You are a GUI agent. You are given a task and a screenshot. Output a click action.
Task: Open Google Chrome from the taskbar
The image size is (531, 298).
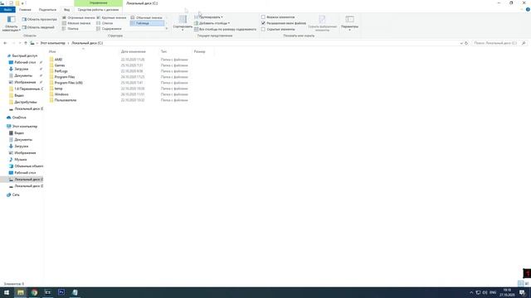34,292
